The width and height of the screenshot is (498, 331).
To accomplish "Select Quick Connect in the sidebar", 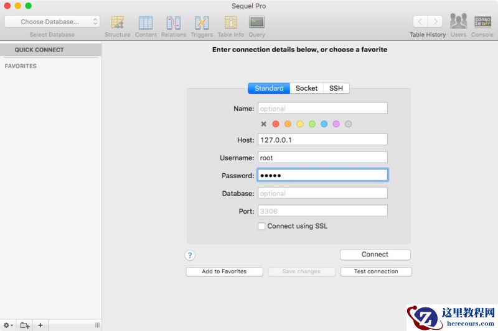I will tap(51, 50).
